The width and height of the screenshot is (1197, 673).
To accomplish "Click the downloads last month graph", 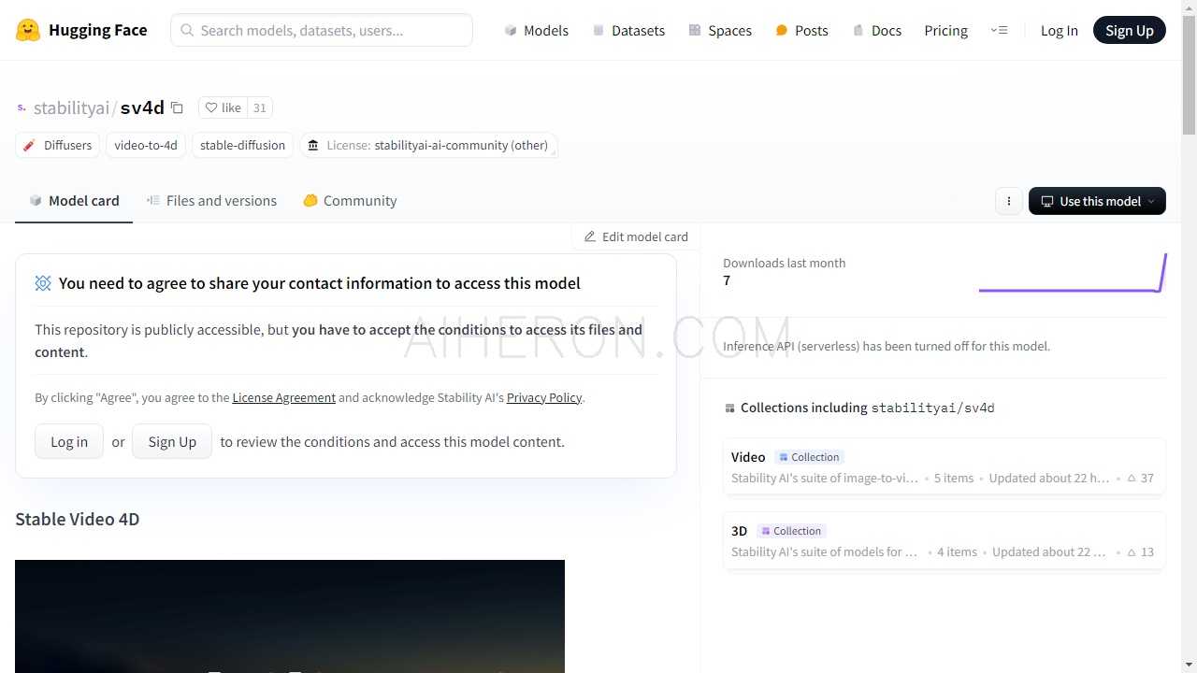I will pyautogui.click(x=1072, y=273).
